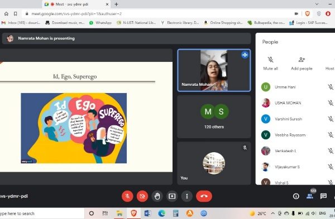335x219 pixels.
Task: Click the camera permission icon in address bar
Action: tap(296, 13)
